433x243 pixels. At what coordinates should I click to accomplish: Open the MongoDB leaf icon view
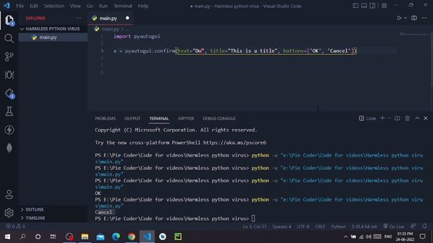(x=9, y=148)
